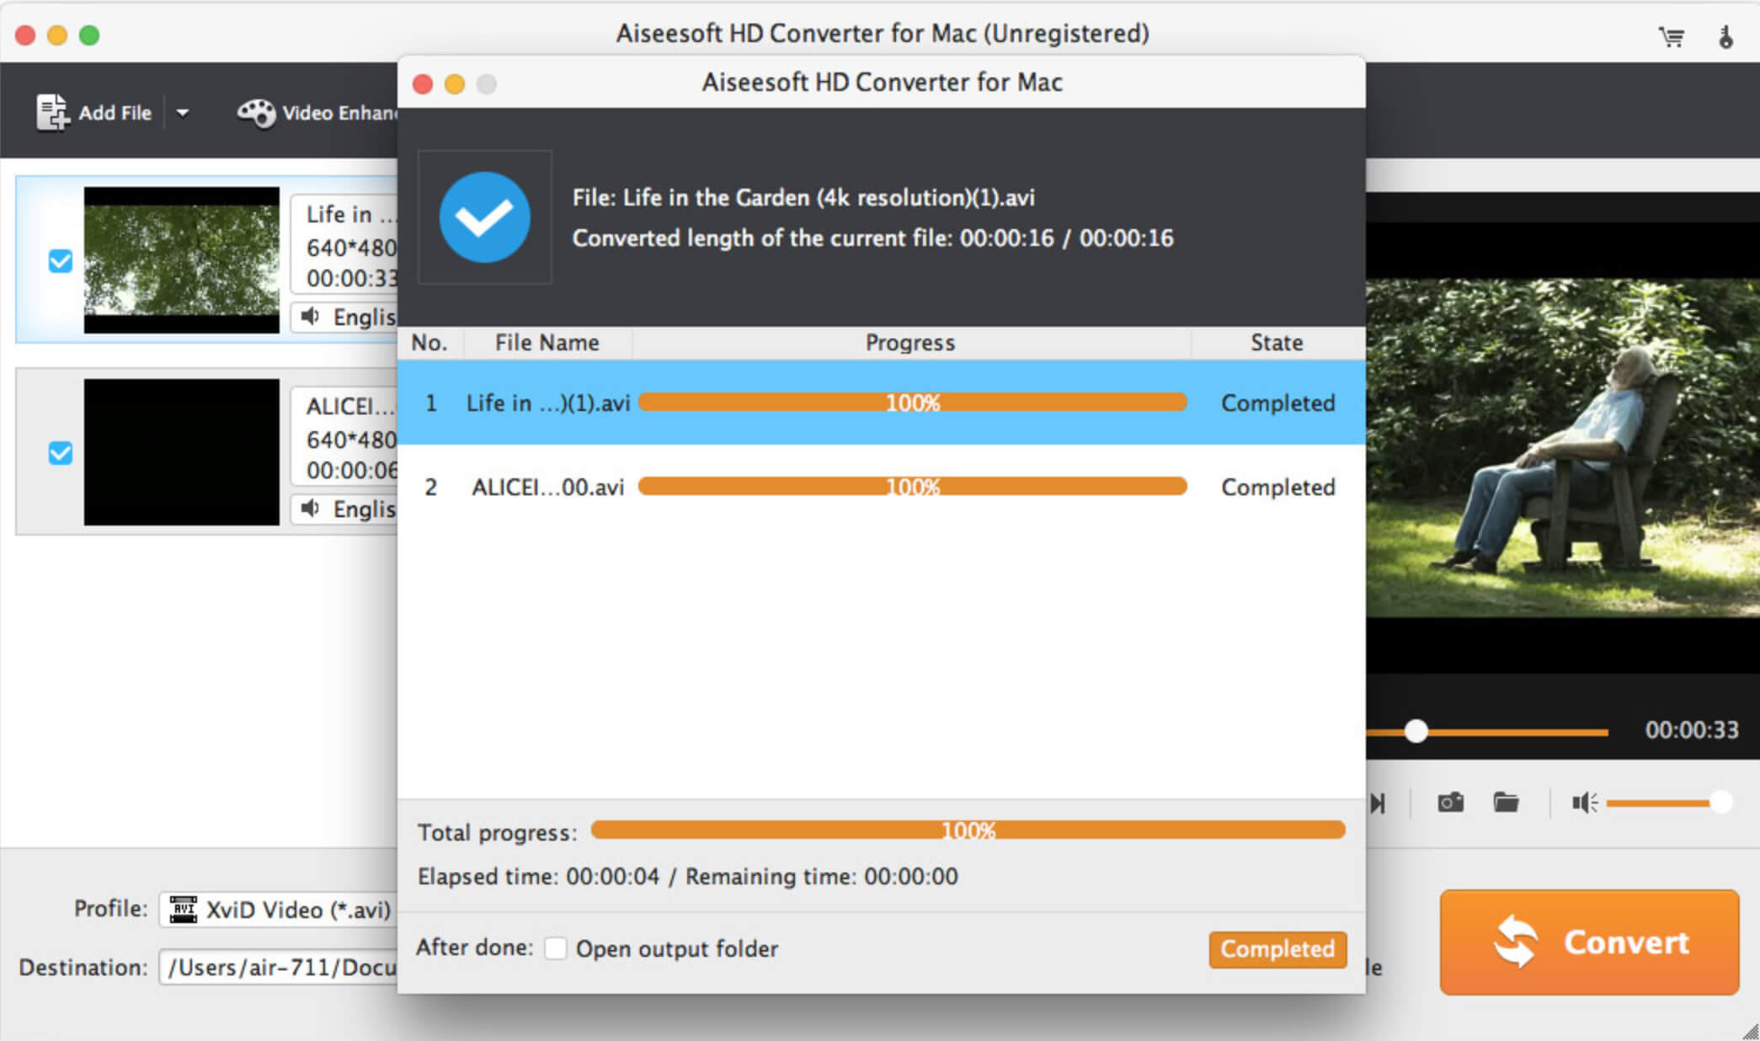Toggle the Add File dropdown arrow
The image size is (1760, 1041).
(189, 114)
